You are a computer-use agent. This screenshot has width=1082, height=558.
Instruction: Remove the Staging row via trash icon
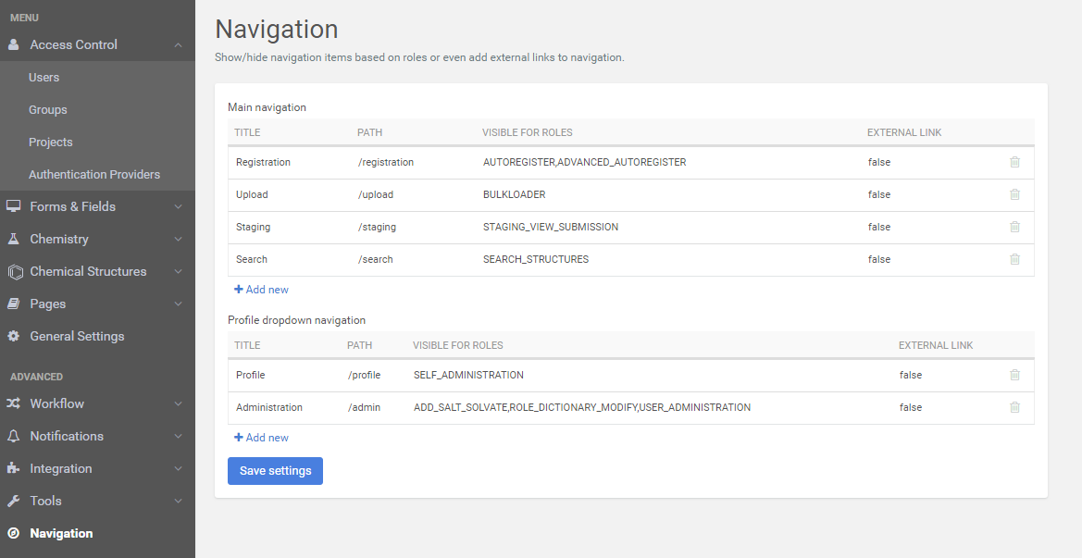1014,227
